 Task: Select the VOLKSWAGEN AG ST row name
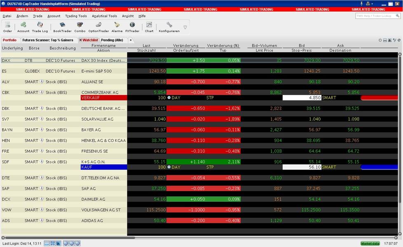coord(101,210)
